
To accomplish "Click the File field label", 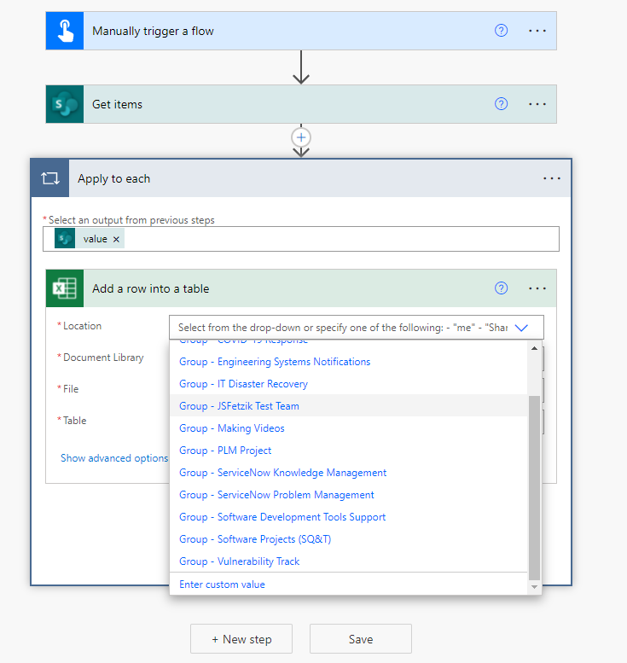I will (x=71, y=389).
